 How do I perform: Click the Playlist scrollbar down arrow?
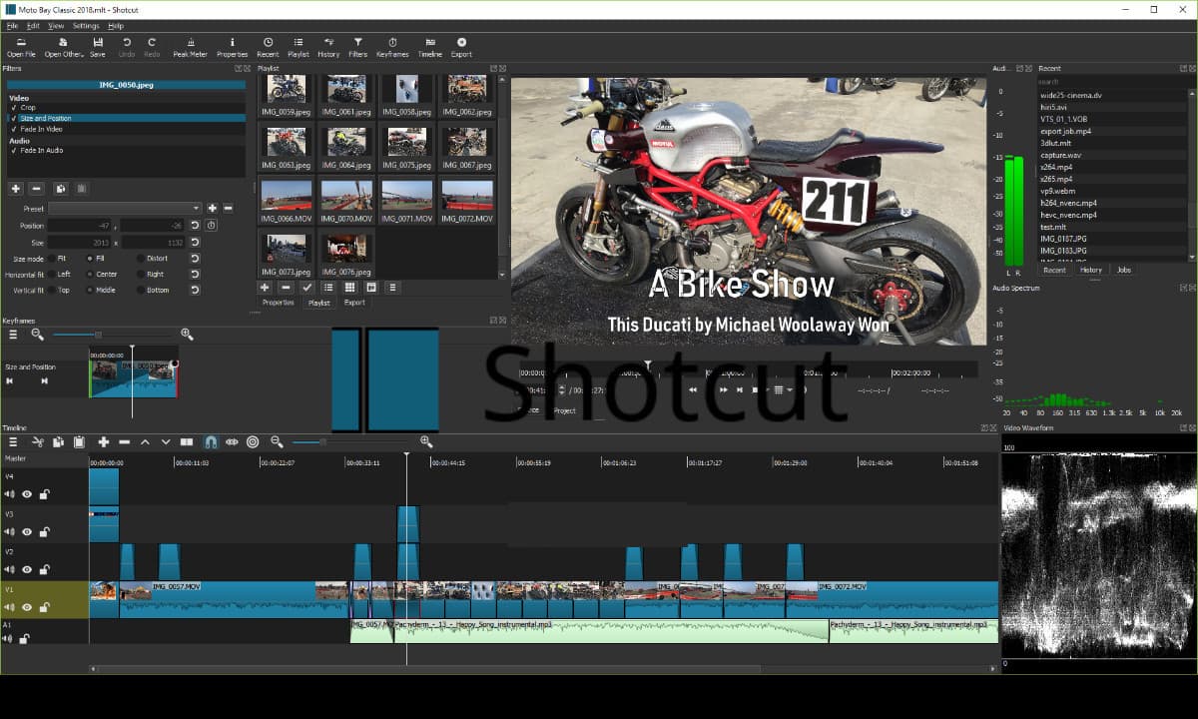point(502,274)
